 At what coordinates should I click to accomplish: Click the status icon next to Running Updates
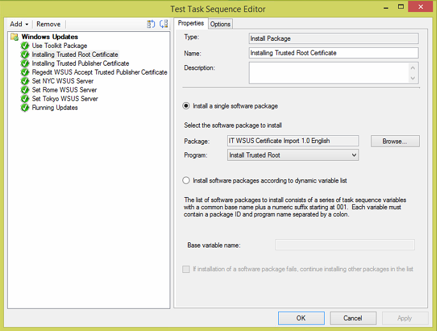click(x=25, y=108)
